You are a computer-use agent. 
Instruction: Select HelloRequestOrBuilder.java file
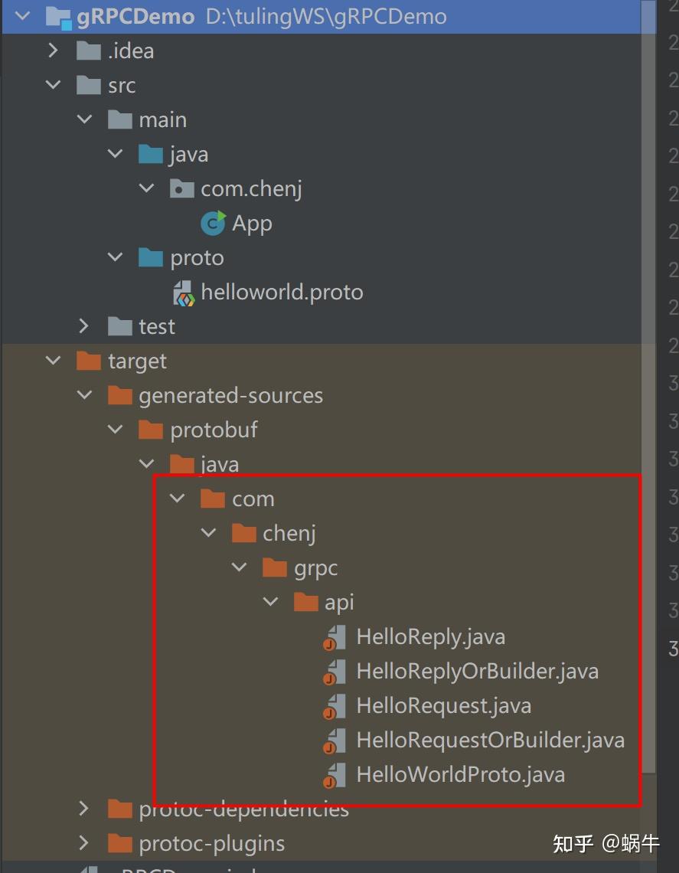490,740
